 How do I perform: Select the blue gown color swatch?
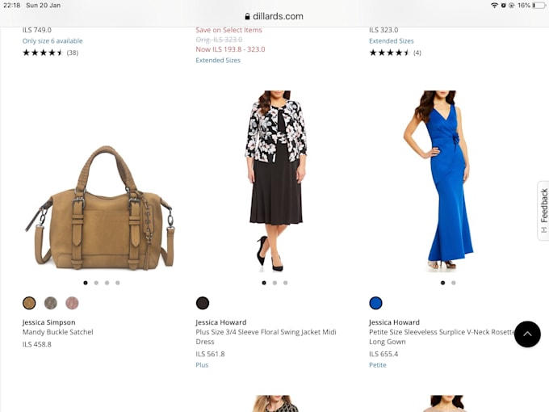[375, 303]
